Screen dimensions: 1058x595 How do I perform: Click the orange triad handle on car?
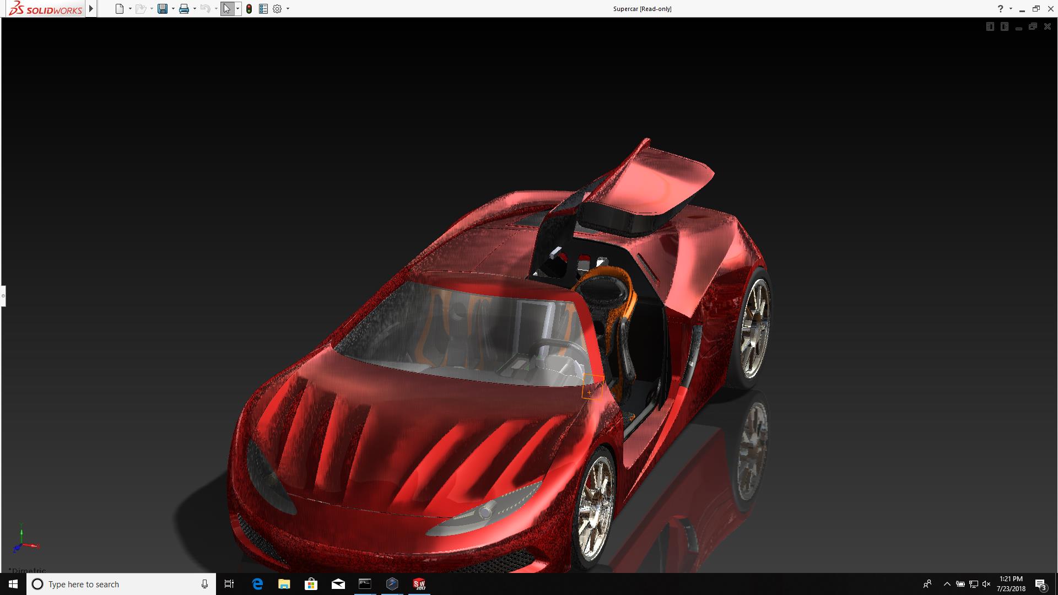(x=590, y=392)
